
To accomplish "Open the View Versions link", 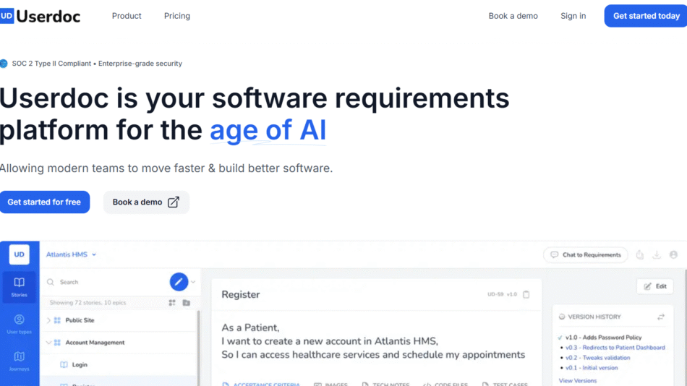I will point(577,380).
